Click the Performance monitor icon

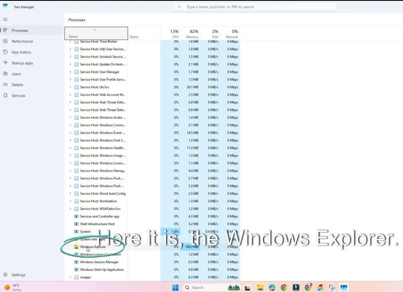(5, 41)
